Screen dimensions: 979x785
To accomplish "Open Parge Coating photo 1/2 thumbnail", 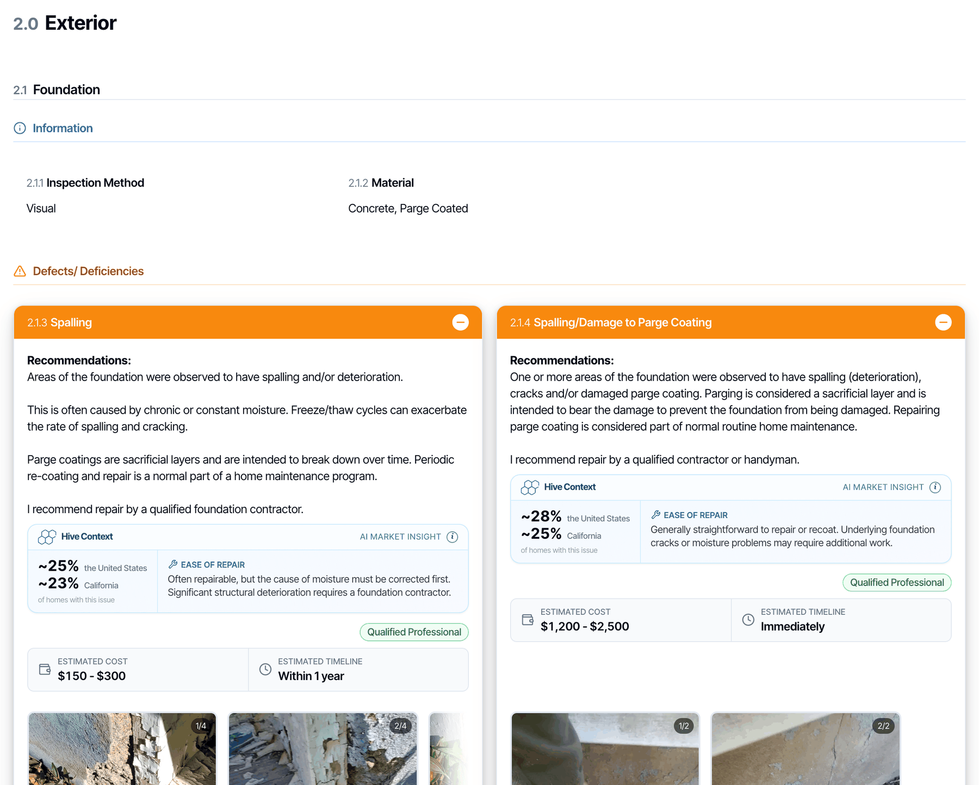I will (x=605, y=749).
